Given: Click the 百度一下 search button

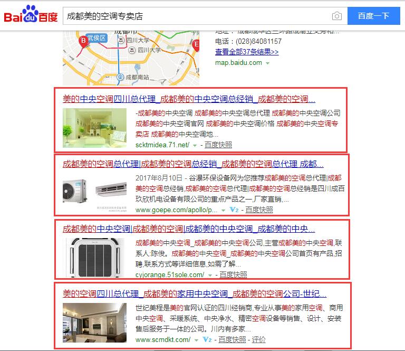Looking at the screenshot, I should coord(373,16).
